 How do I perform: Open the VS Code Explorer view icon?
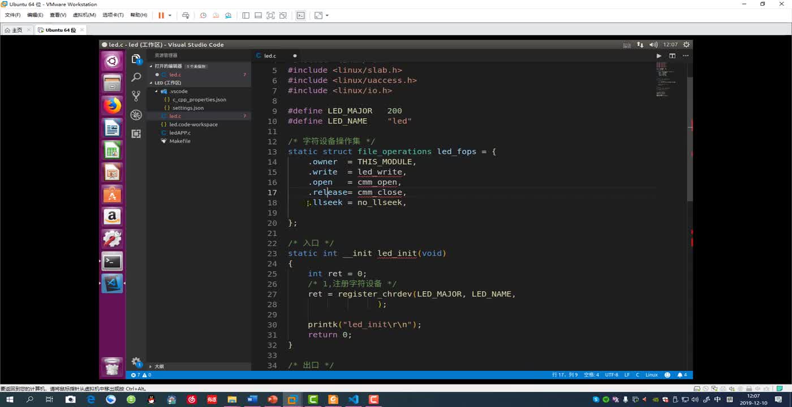coord(136,59)
